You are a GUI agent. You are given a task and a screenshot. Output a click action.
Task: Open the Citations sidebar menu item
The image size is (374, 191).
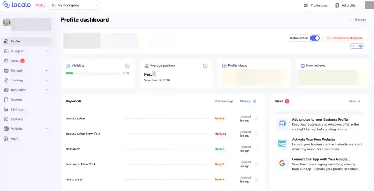point(27,119)
